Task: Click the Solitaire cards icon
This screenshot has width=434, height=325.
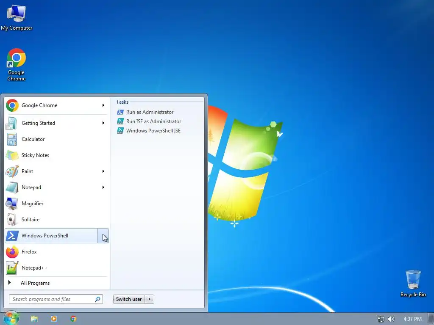Action: (11, 220)
